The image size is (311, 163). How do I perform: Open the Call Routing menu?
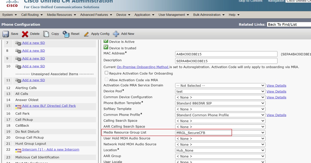[x=32, y=15]
